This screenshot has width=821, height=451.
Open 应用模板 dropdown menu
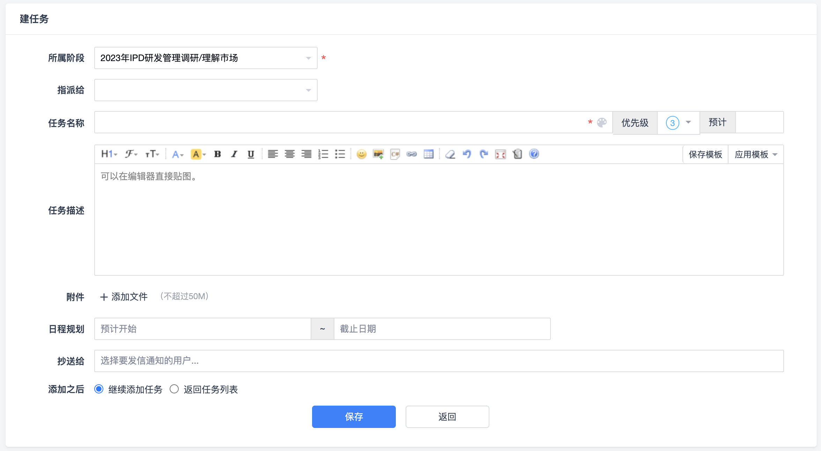click(756, 154)
